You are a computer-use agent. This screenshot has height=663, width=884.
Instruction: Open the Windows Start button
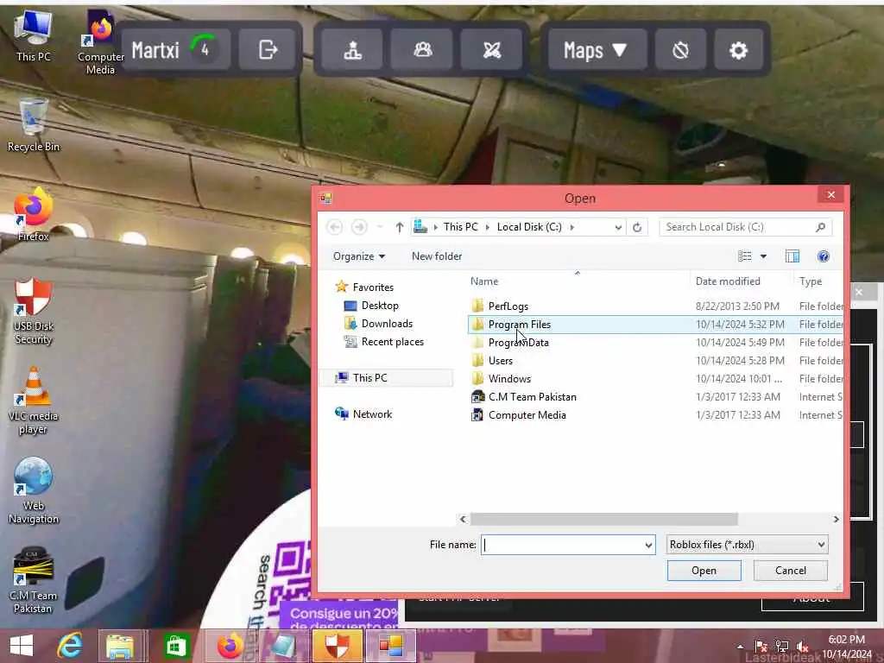22,646
